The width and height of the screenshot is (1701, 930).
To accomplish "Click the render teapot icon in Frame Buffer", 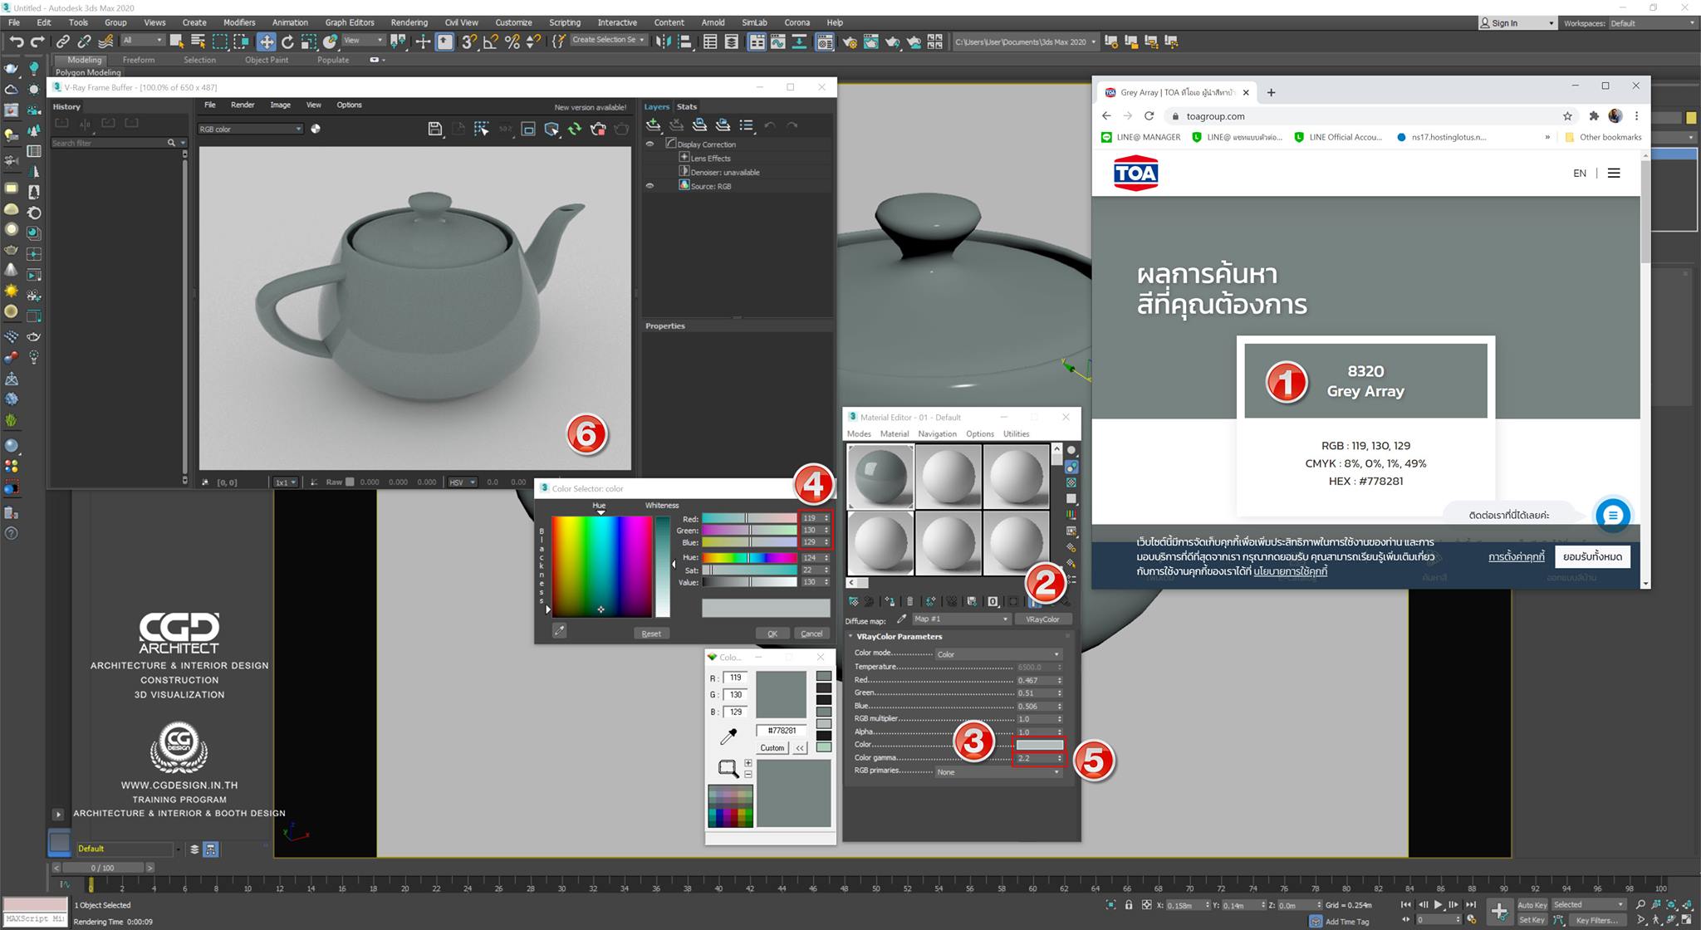I will pyautogui.click(x=621, y=129).
